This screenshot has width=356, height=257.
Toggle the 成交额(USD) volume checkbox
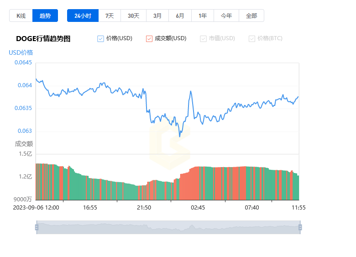pyautogui.click(x=149, y=39)
